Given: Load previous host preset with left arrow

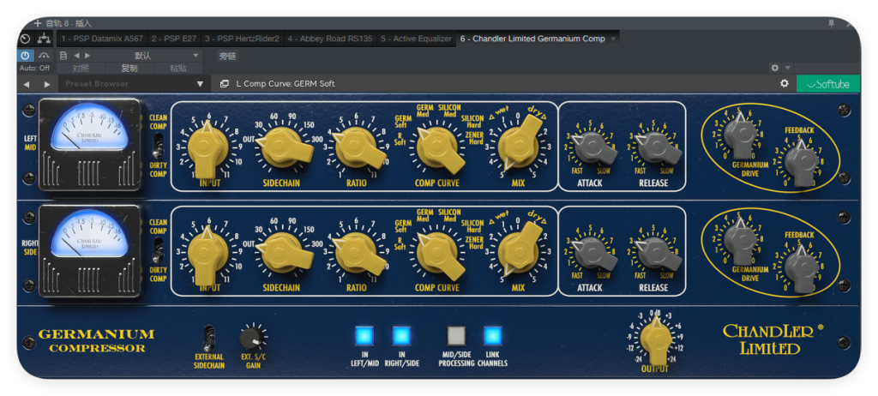Looking at the screenshot, I should [76, 56].
